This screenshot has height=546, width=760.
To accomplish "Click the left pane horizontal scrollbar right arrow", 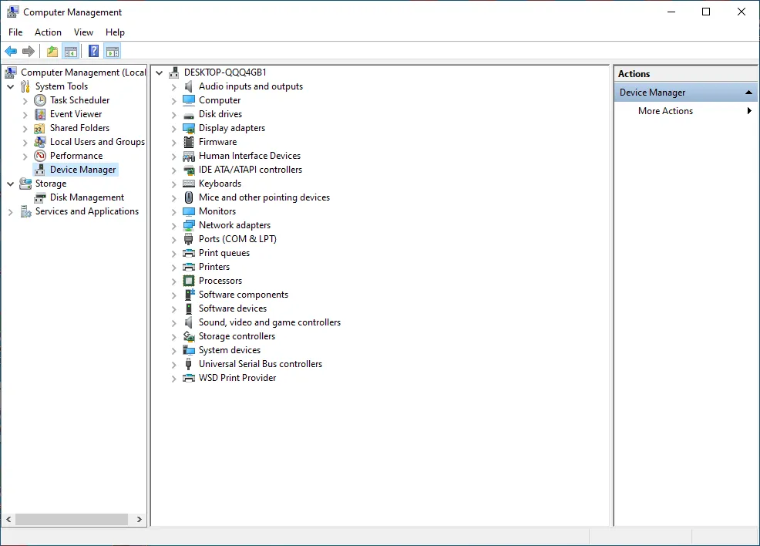I will [x=140, y=520].
